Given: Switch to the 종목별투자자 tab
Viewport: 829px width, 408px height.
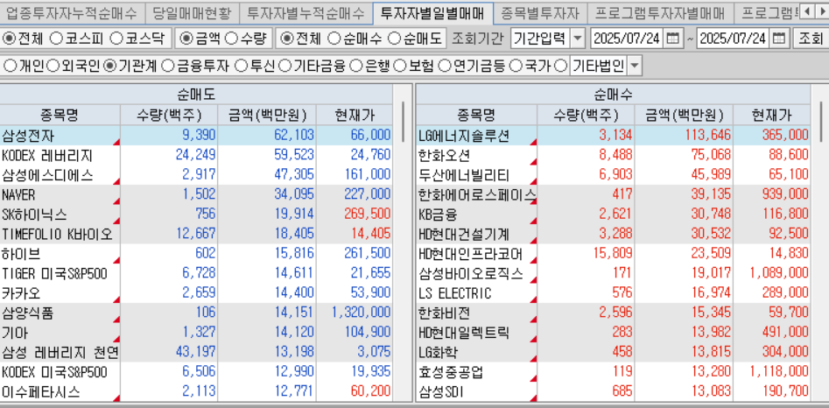Looking at the screenshot, I should [540, 12].
